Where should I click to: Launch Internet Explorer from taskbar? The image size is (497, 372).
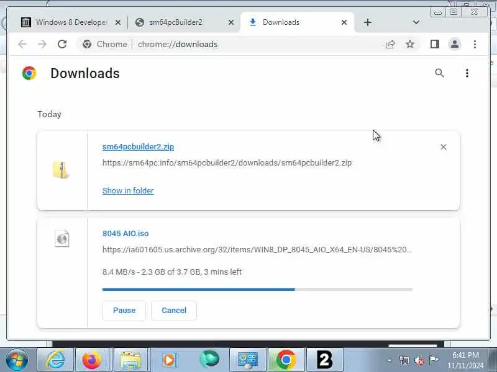point(56,360)
